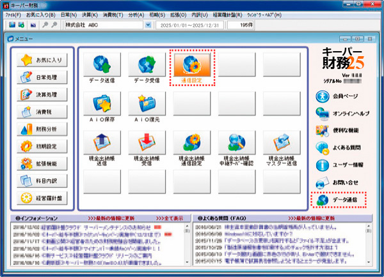Click the third toolbar dark image icon
The image size is (384, 277).
pyautogui.click(x=33, y=25)
